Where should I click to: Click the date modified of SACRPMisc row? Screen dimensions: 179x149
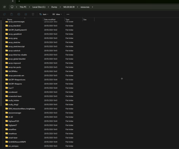50,71
